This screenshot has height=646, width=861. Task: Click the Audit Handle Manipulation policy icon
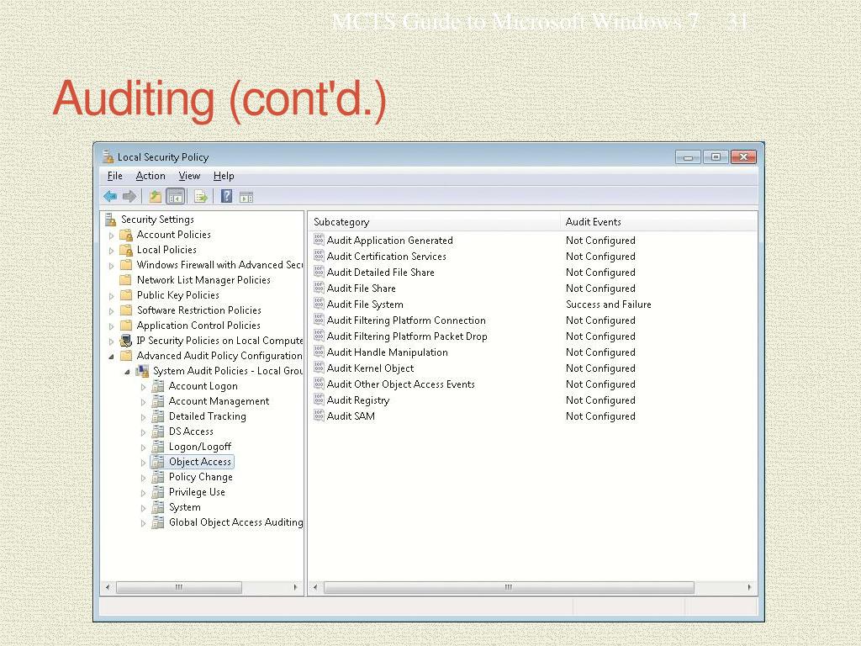click(319, 352)
